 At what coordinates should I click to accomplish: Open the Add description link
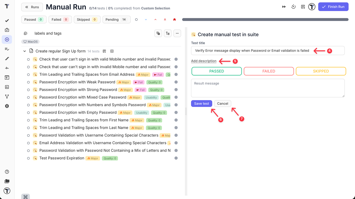[x=204, y=61]
